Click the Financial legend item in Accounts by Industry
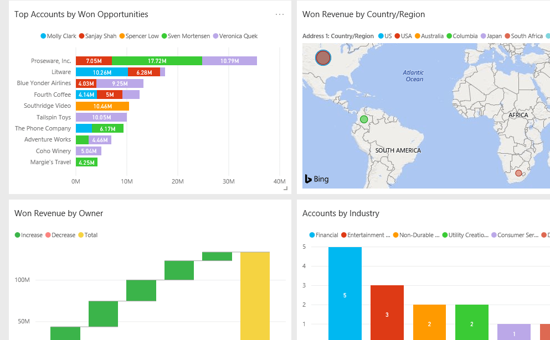Image resolution: width=550 pixels, height=340 pixels. point(323,235)
